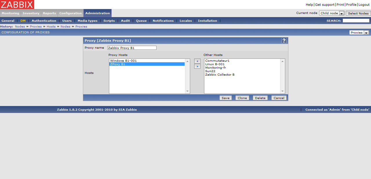This screenshot has height=179, width=371.
Task: Move selected host to Proxy Hosts with « button
Action: (x=197, y=61)
